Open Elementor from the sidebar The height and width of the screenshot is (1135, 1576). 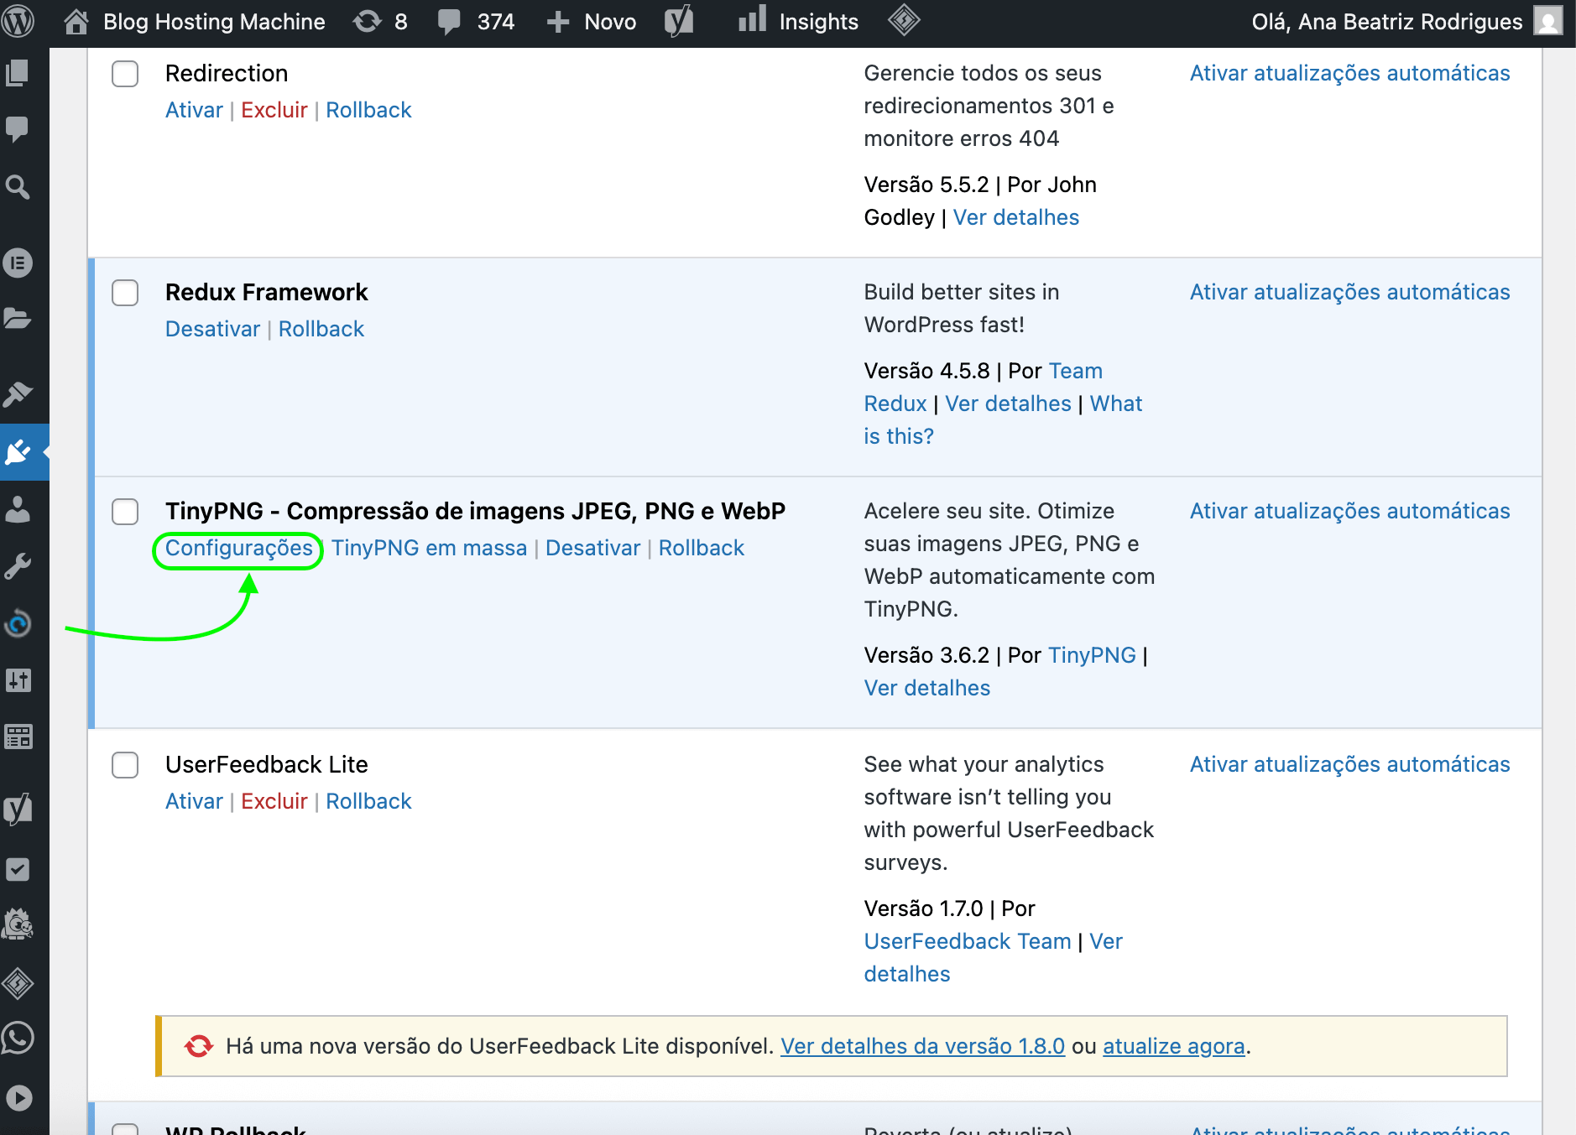(x=18, y=263)
